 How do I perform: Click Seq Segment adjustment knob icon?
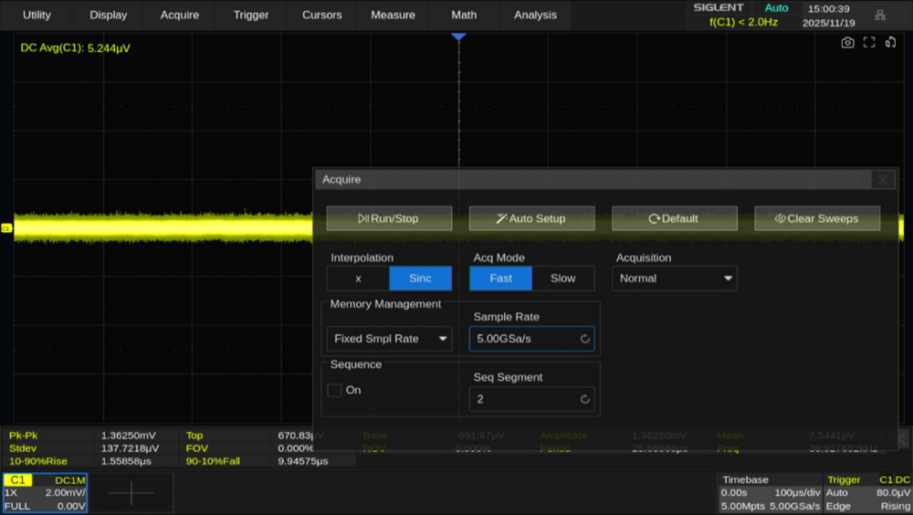coord(585,399)
